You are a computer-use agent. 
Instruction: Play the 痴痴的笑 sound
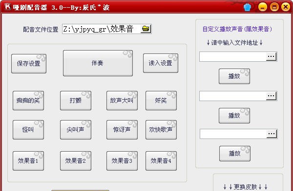click(28, 101)
